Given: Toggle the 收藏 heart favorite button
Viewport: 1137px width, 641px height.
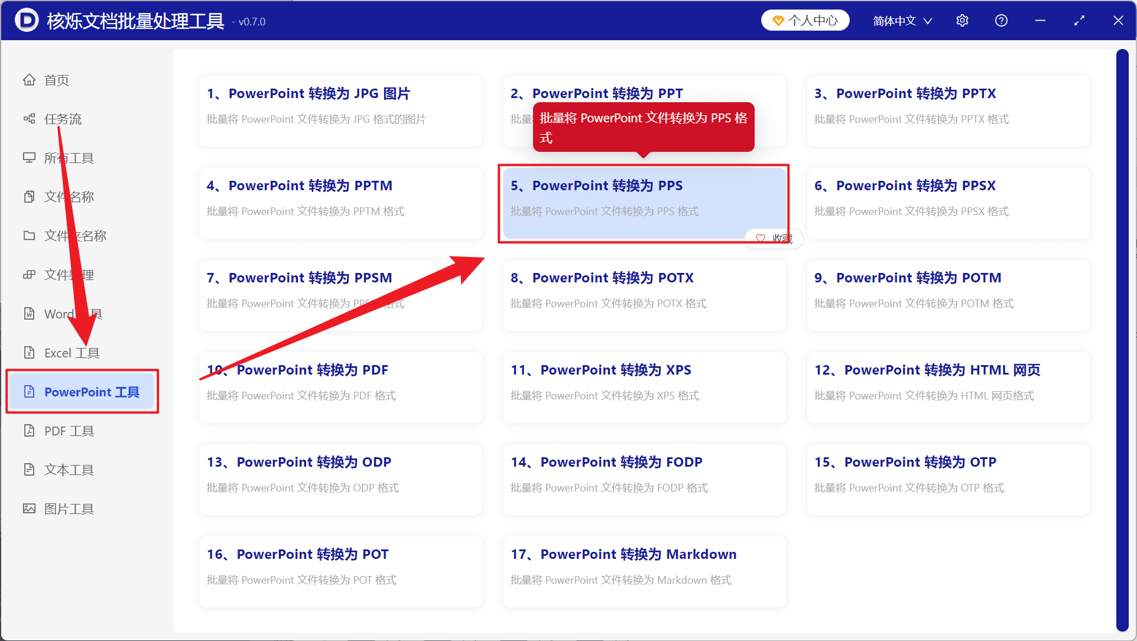Looking at the screenshot, I should coord(774,238).
